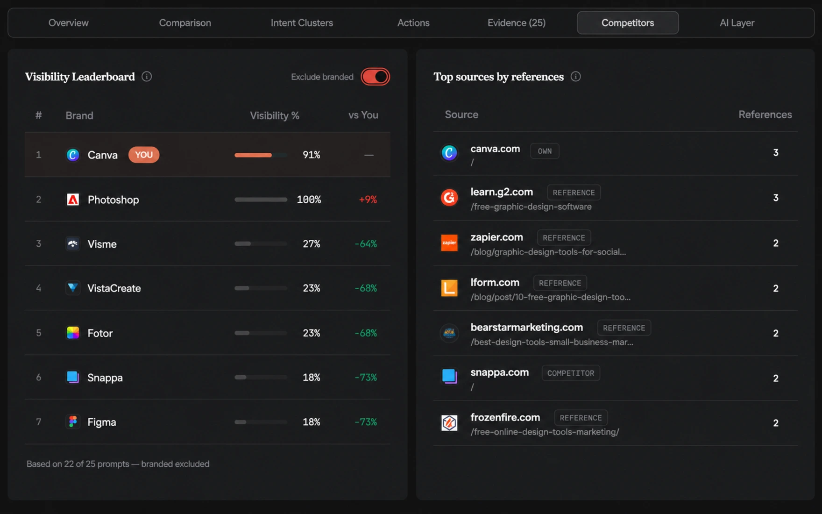Select the Fotor brand name
This screenshot has height=514, width=822.
[100, 333]
